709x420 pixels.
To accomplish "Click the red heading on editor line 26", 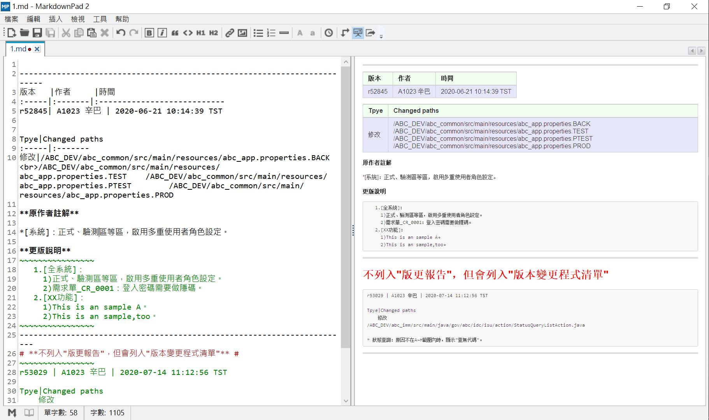I will [129, 353].
